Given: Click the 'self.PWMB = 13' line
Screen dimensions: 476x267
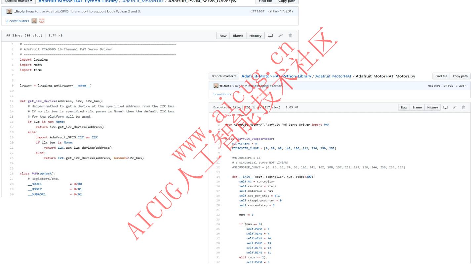Looking at the screenshot, I should (259, 243).
